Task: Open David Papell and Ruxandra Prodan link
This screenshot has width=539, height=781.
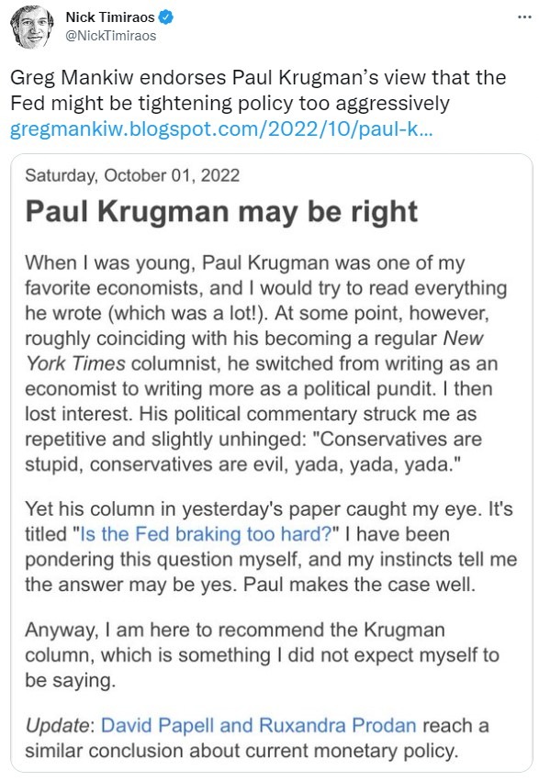Action: point(259,726)
